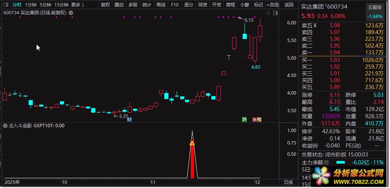The height and width of the screenshot is (188, 390).
Task: Click the 财 finance marker on the chart
Action: [x=129, y=120]
